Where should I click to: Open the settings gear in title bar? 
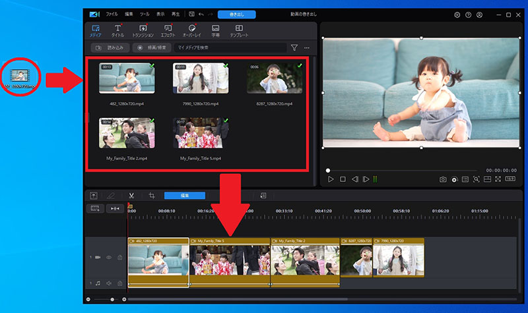(x=457, y=14)
